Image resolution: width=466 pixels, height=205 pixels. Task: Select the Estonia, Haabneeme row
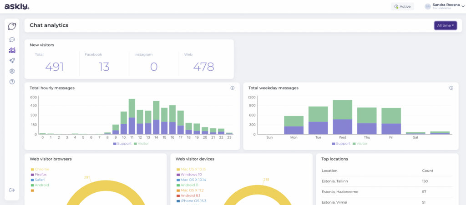pos(387,192)
